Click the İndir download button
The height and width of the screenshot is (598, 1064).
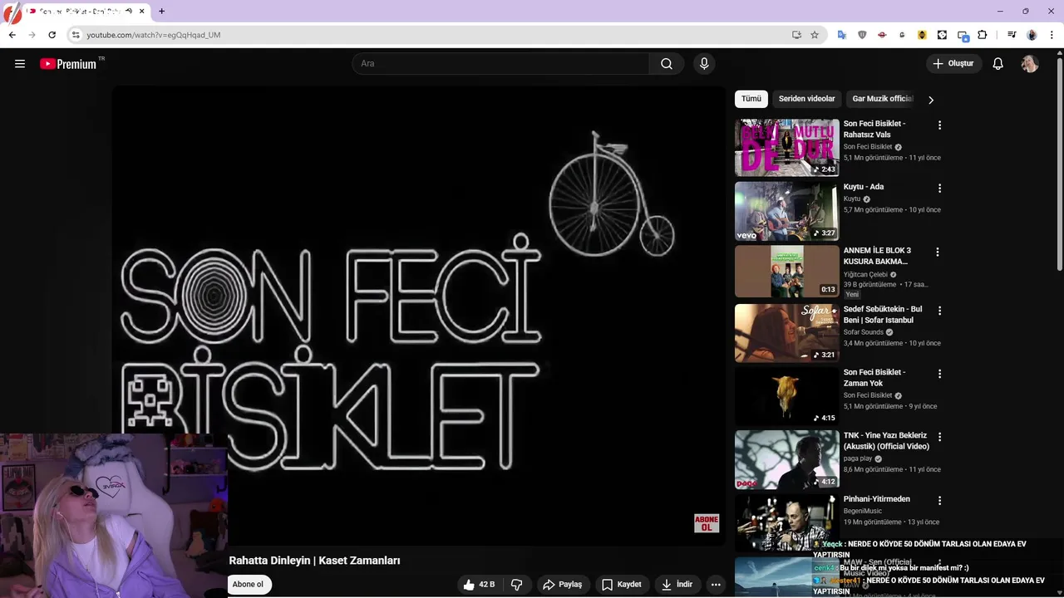pyautogui.click(x=677, y=585)
